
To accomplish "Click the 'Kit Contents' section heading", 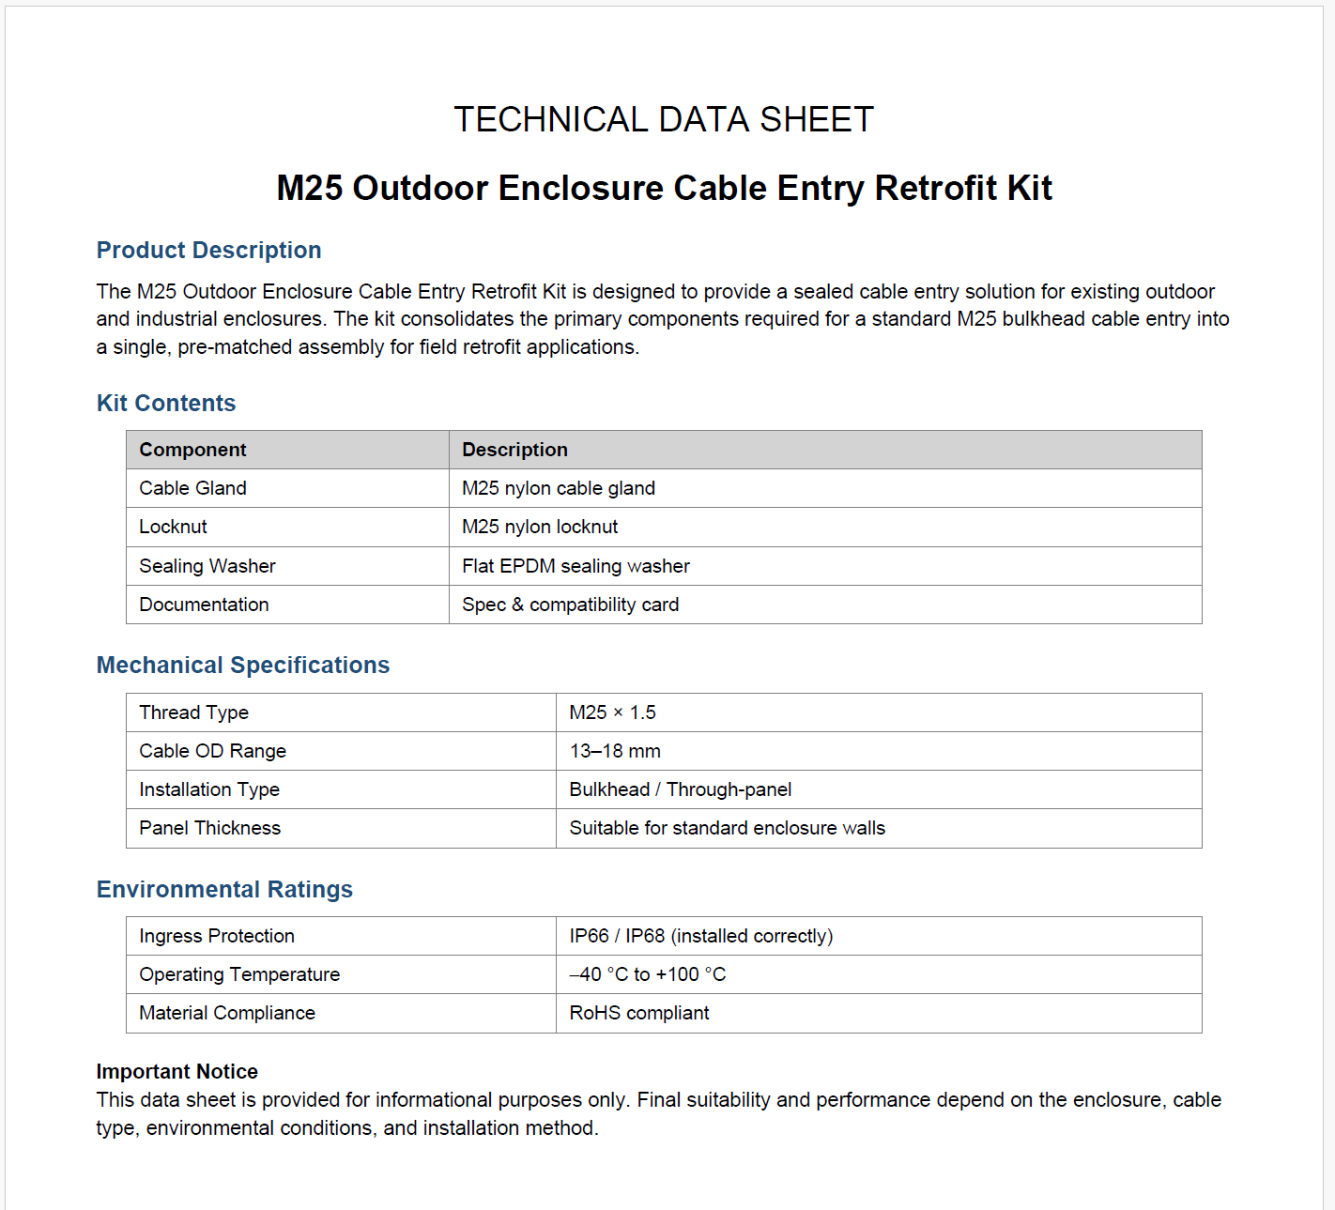I will pyautogui.click(x=166, y=404).
